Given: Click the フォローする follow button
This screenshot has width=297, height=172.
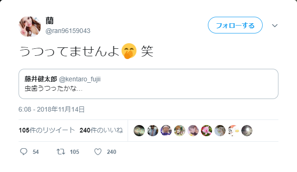Looking at the screenshot, I should (x=235, y=25).
